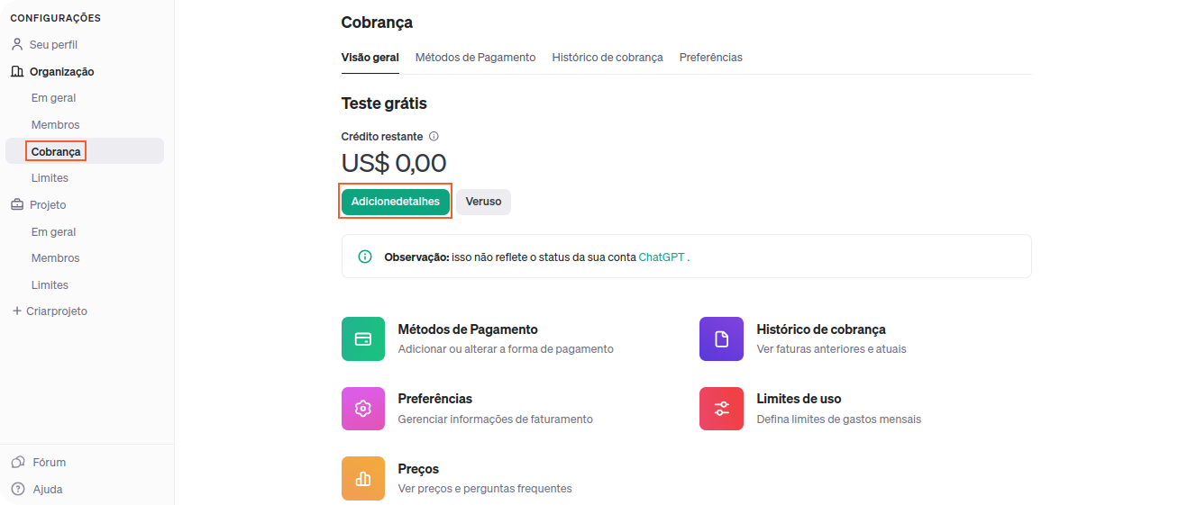
Task: Open the Métodos de Pagamento tab
Action: [475, 57]
